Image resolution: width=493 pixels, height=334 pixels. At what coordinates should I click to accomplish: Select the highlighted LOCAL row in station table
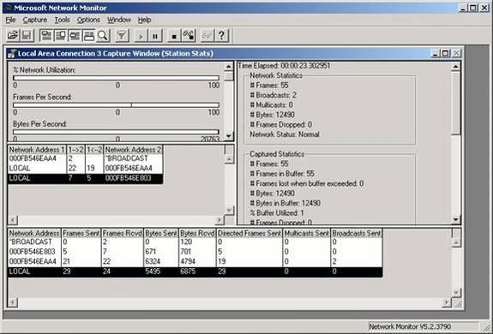point(195,271)
